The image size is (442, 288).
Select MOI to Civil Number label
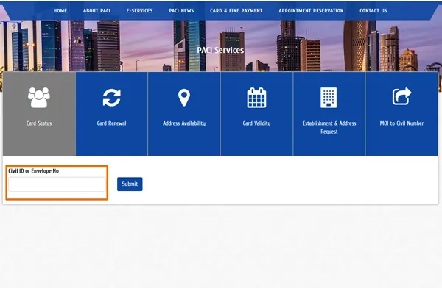tap(401, 123)
